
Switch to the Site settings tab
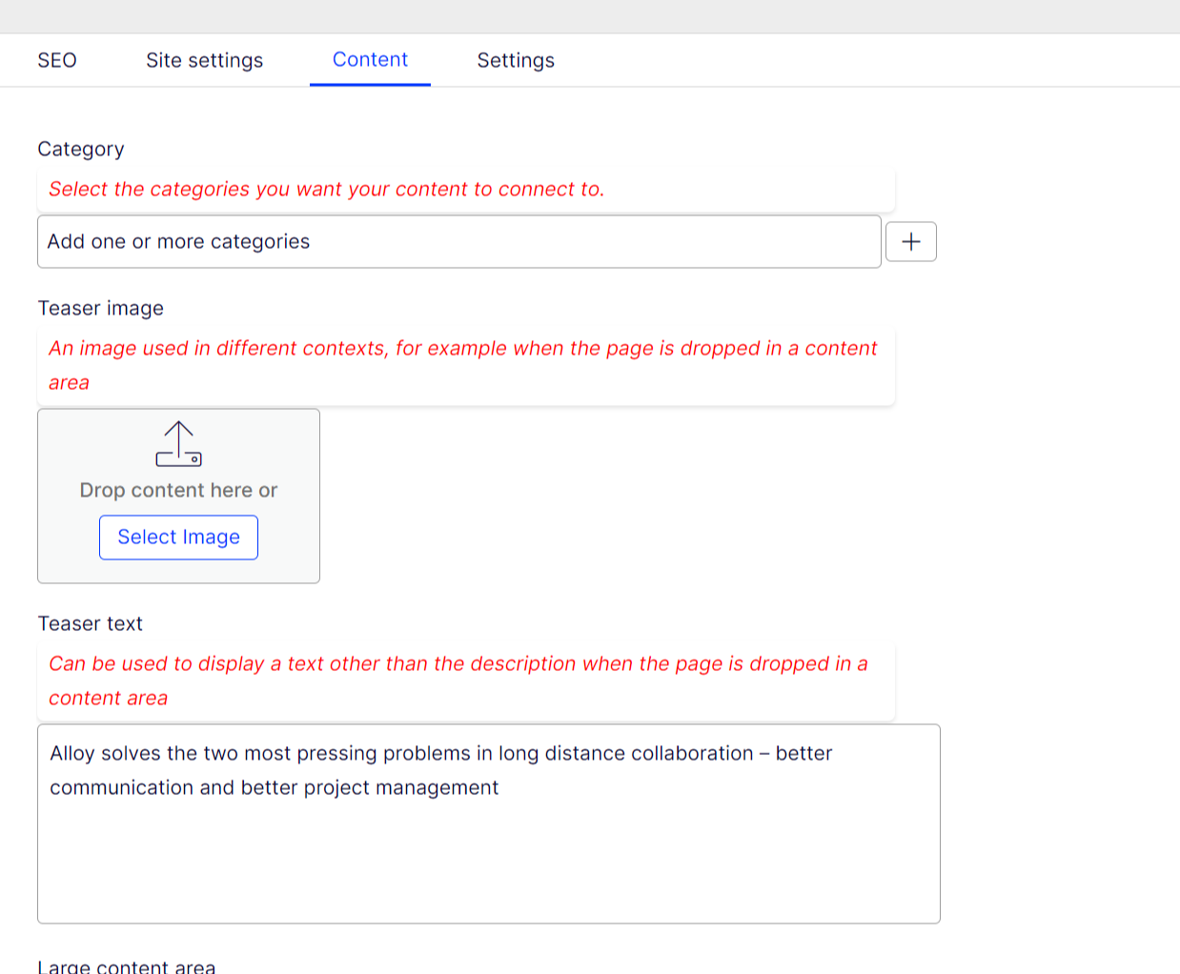[204, 60]
